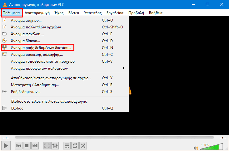
Task: Open the Υπότιτλος menu
Action: pyautogui.click(x=93, y=13)
